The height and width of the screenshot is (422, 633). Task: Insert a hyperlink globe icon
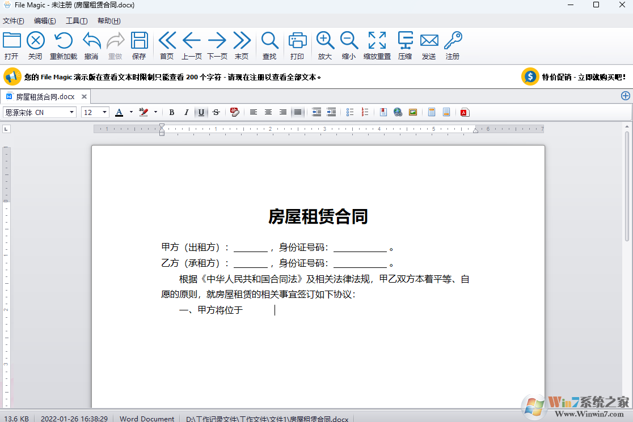point(398,112)
